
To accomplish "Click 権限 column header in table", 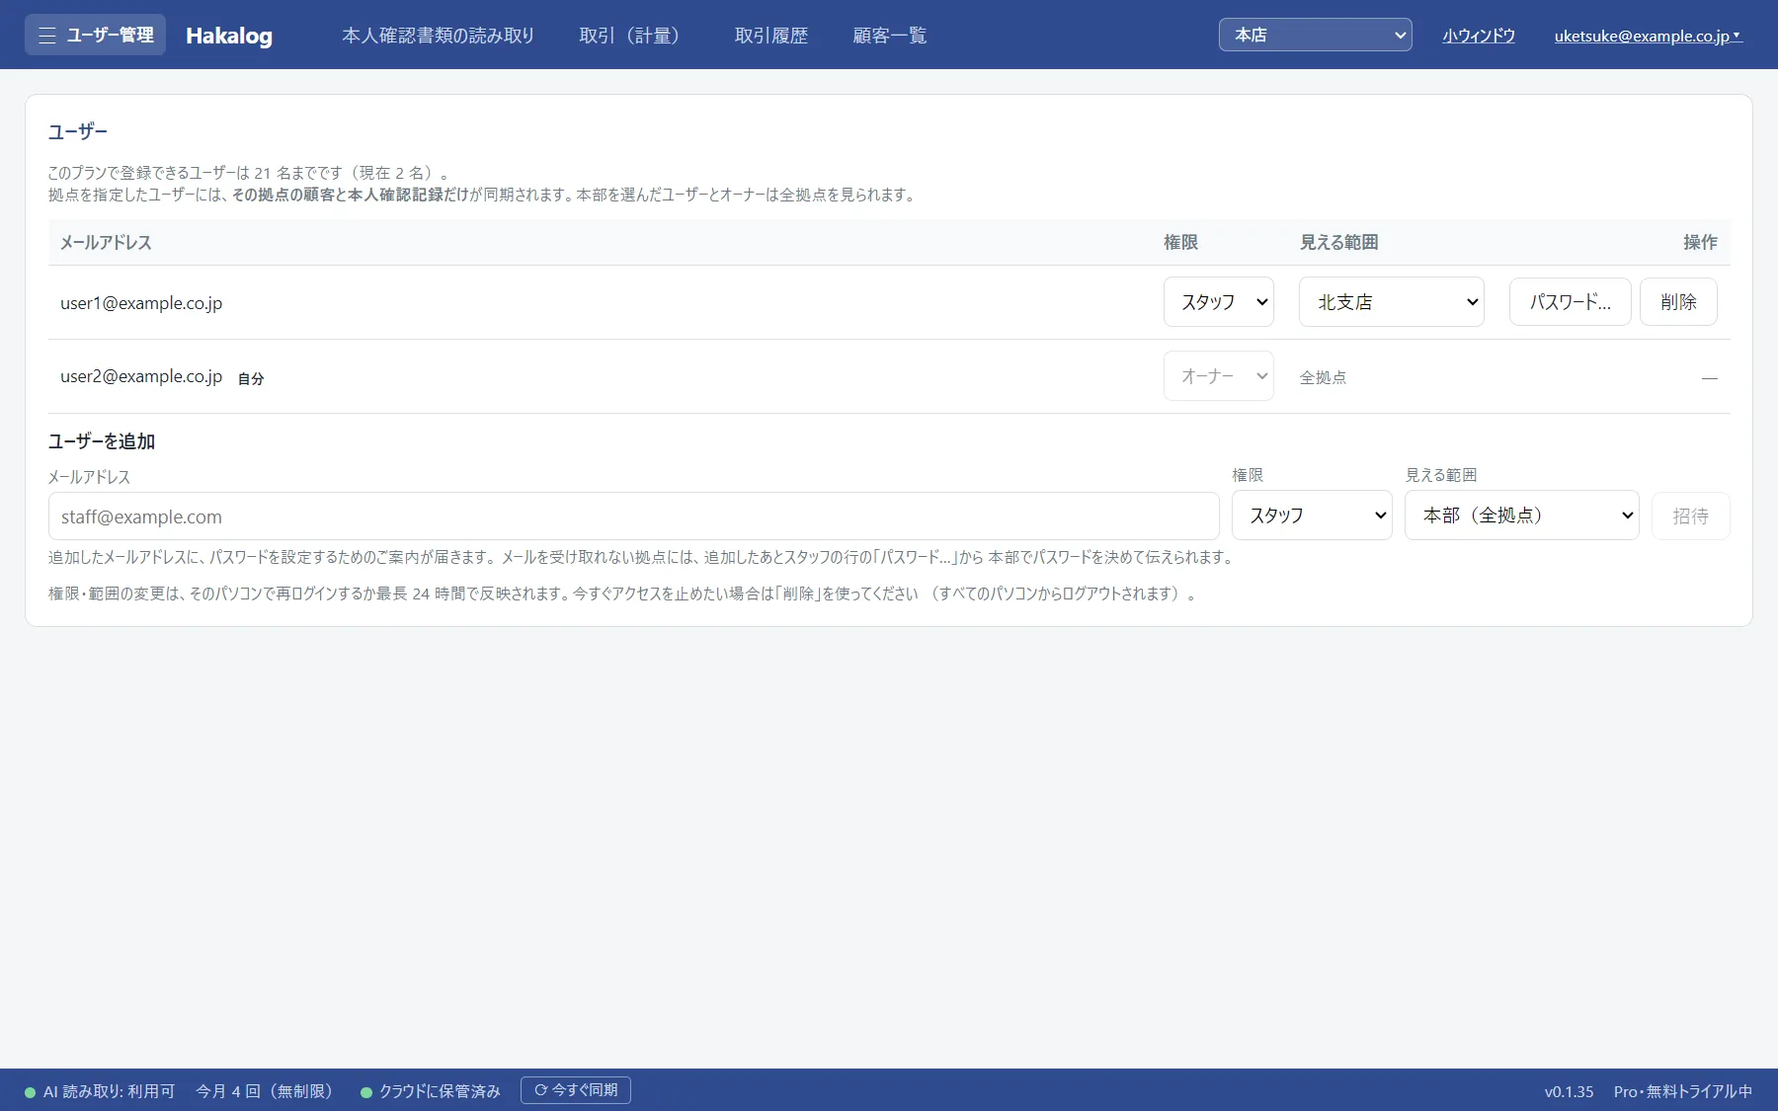I will coord(1180,242).
